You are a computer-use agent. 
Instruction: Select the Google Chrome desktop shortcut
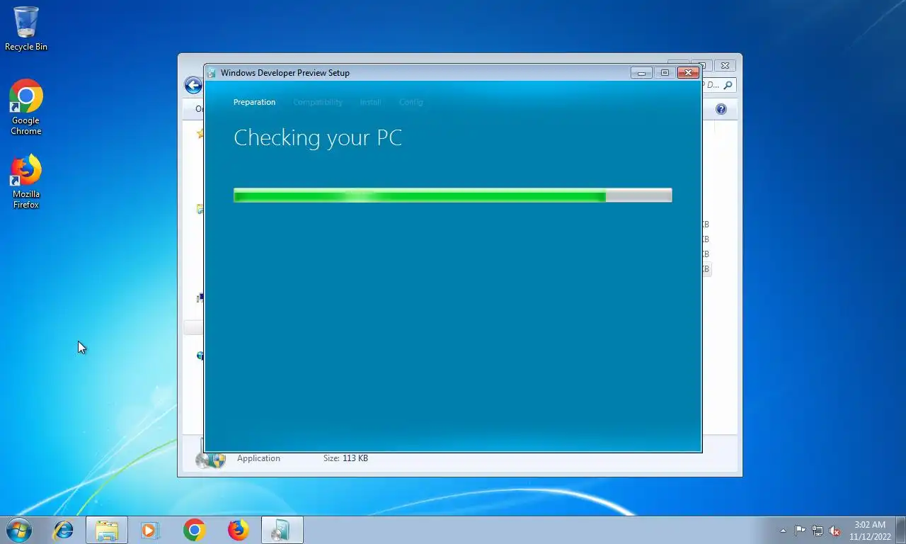click(x=26, y=107)
